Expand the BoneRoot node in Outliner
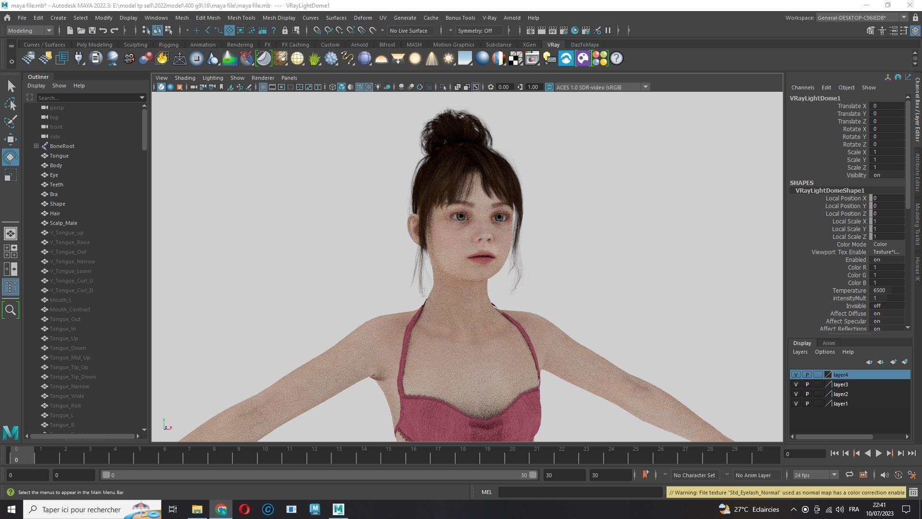This screenshot has height=519, width=922. (36, 146)
